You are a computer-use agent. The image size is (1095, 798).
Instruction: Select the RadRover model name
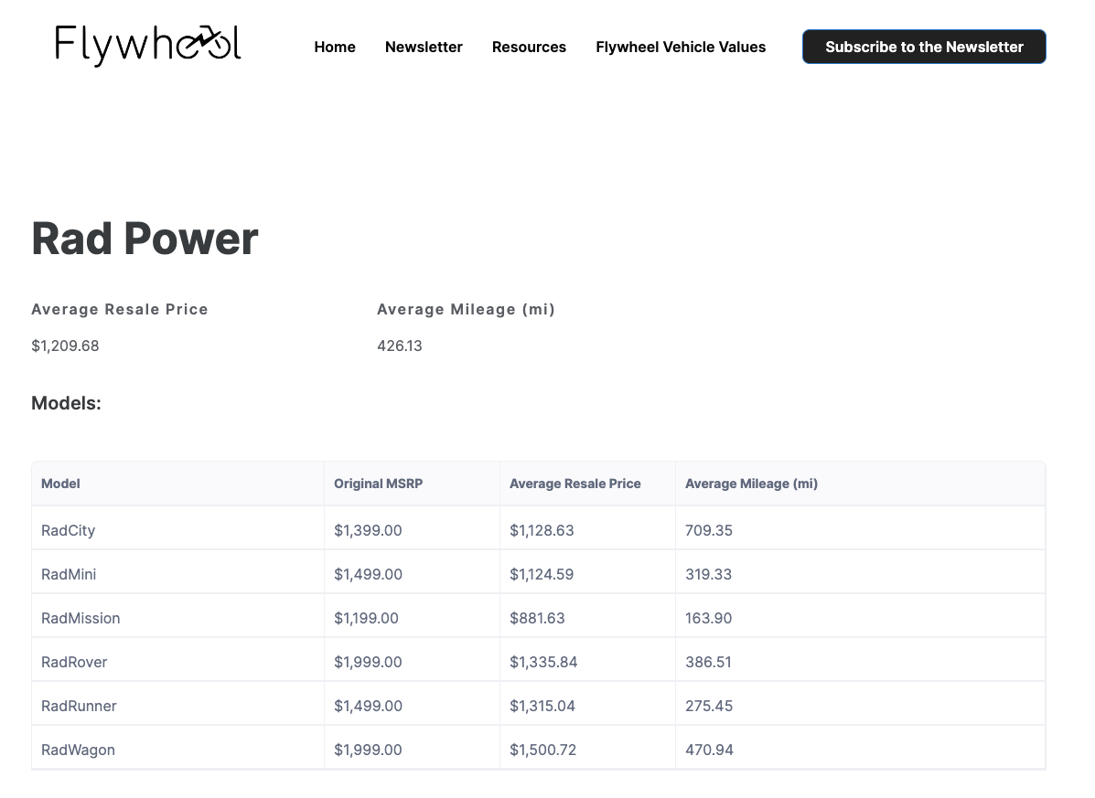click(x=74, y=662)
